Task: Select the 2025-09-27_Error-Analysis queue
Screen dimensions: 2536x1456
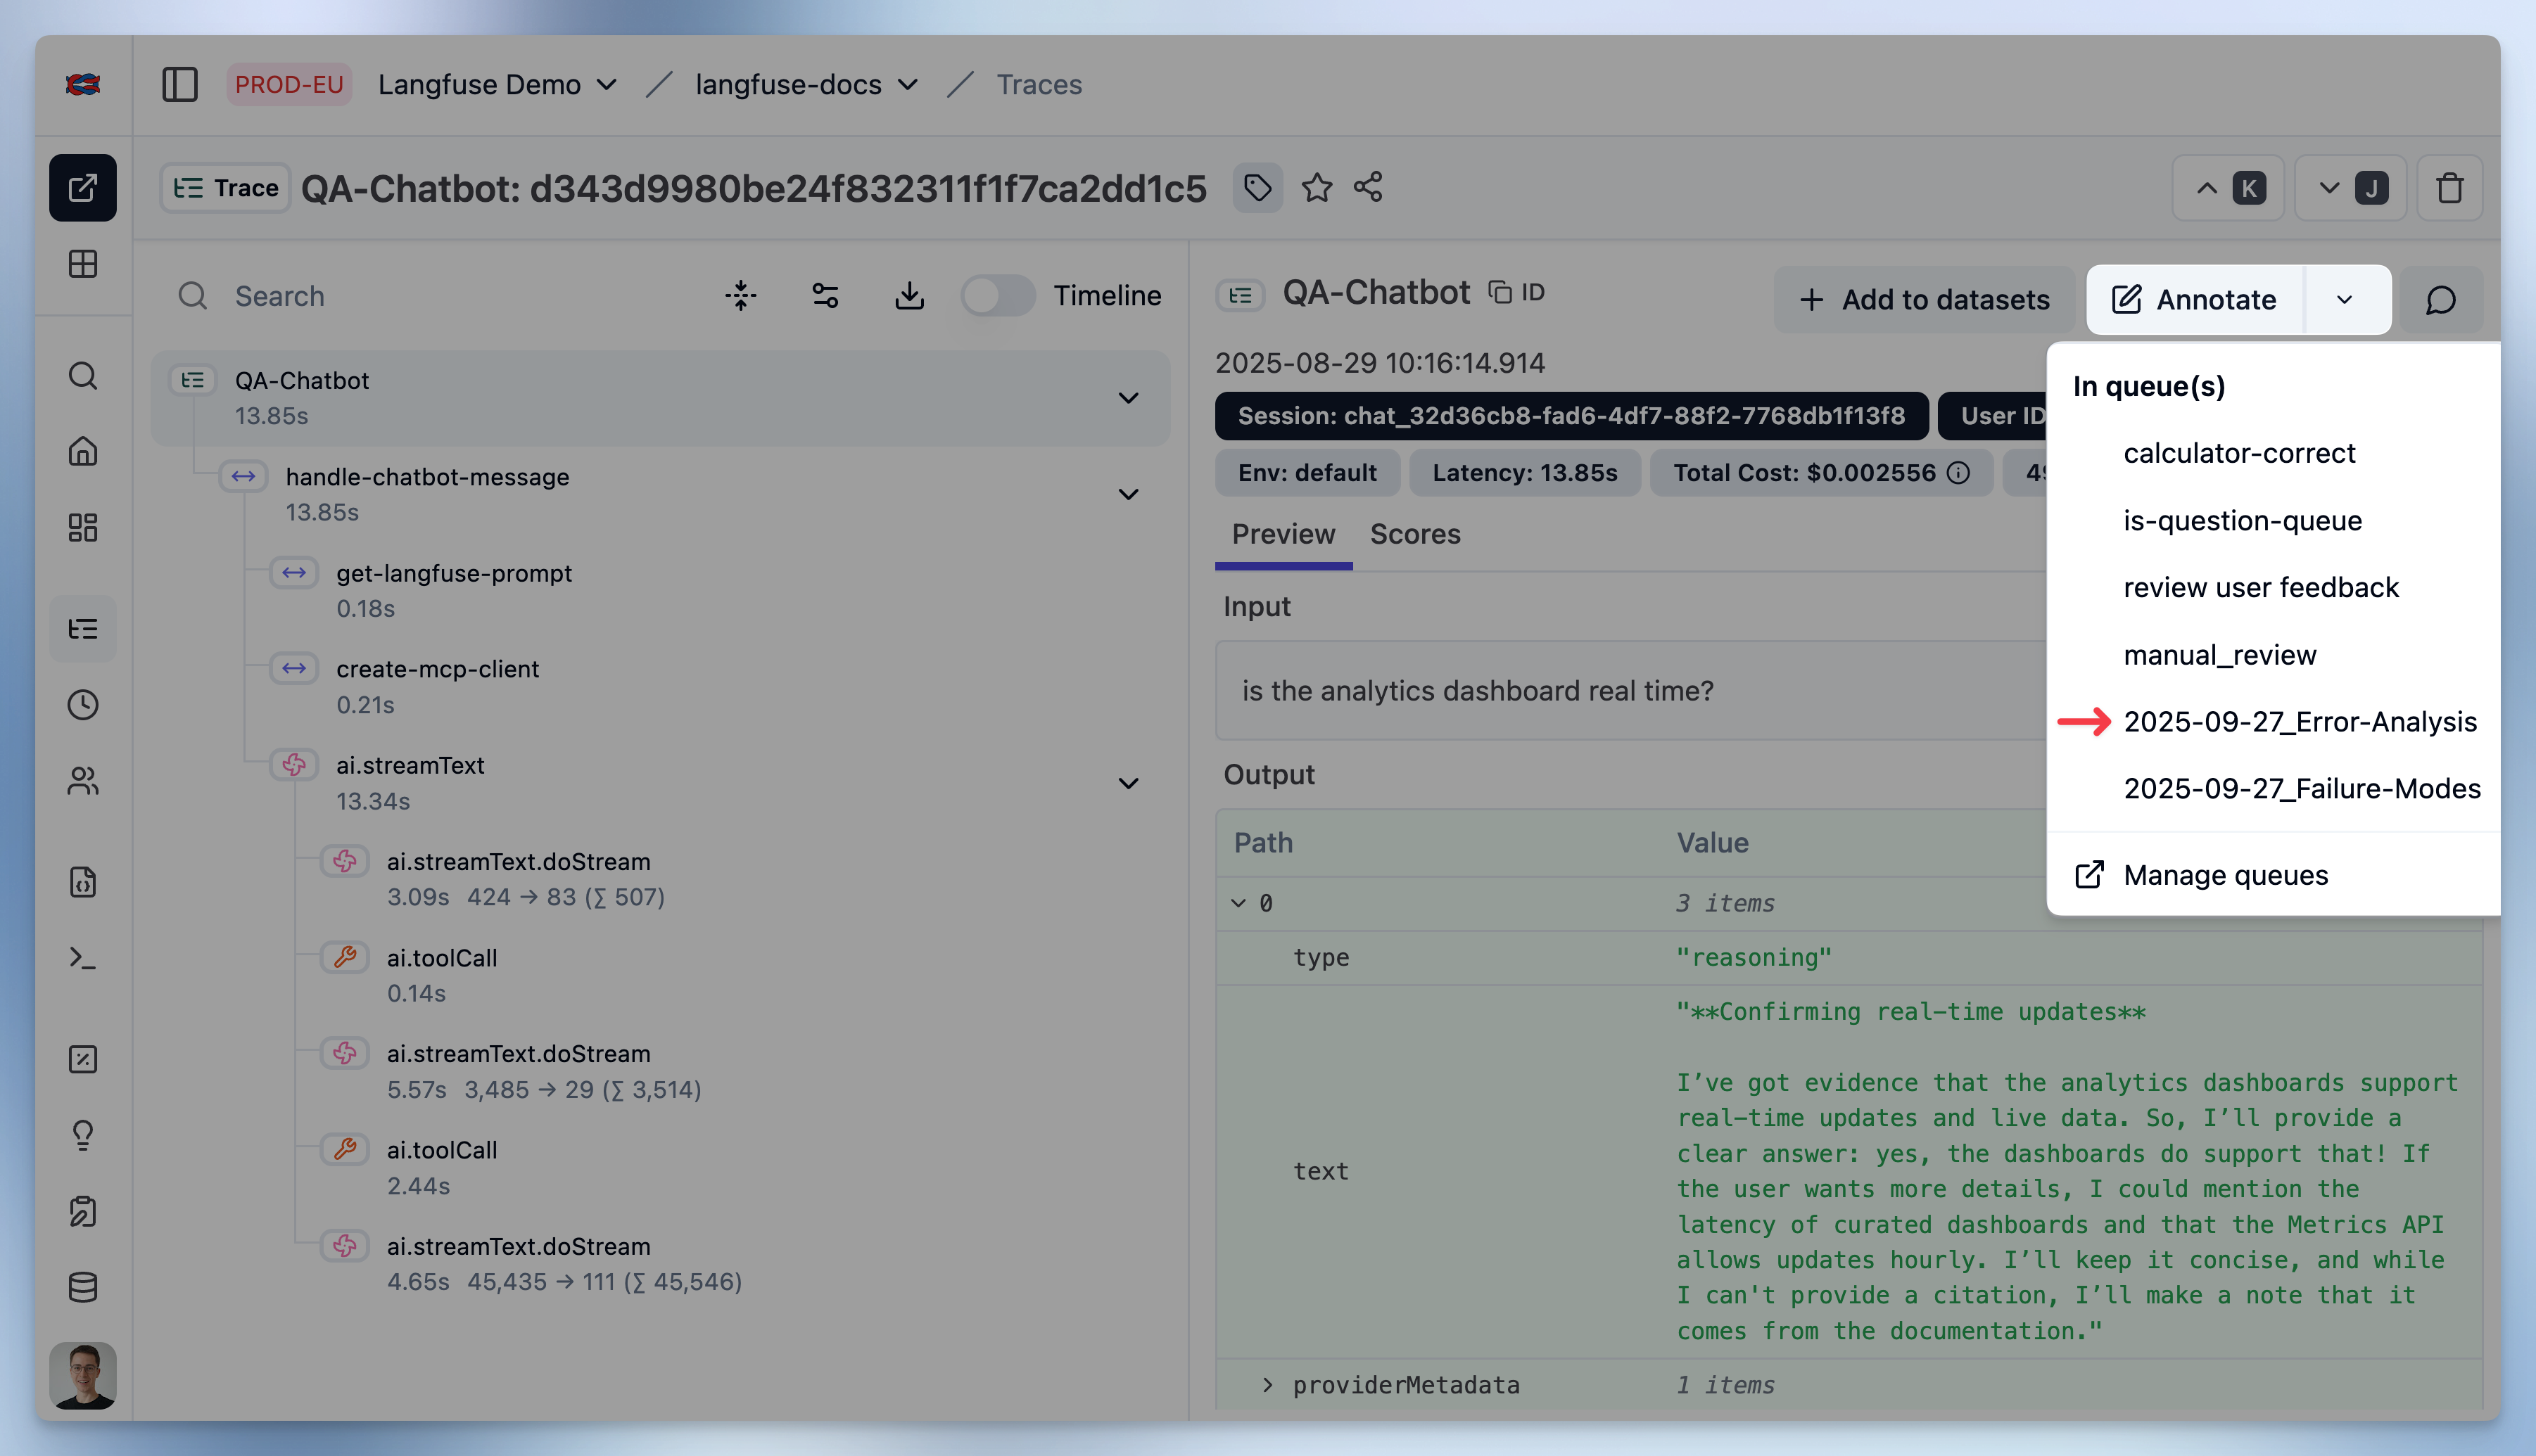Action: coord(2299,722)
